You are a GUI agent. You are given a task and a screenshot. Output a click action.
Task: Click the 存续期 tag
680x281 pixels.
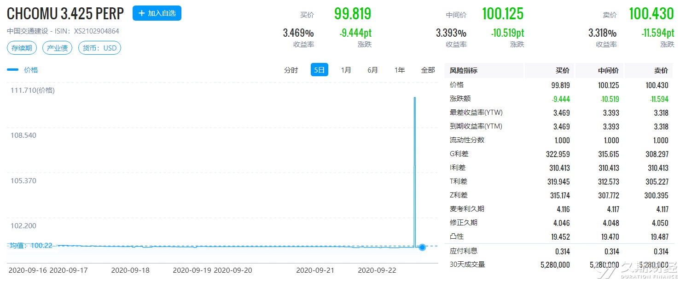pyautogui.click(x=22, y=48)
